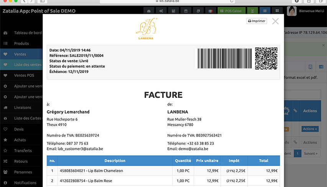Click the Quantité column header
327x187 pixels.
click(x=183, y=161)
